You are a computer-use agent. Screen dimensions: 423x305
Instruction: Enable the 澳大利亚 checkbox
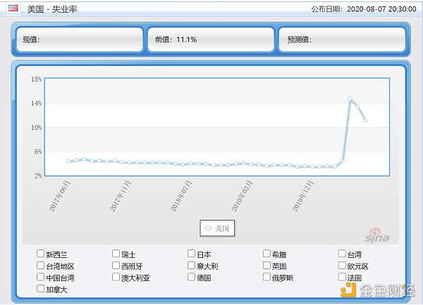coord(116,278)
